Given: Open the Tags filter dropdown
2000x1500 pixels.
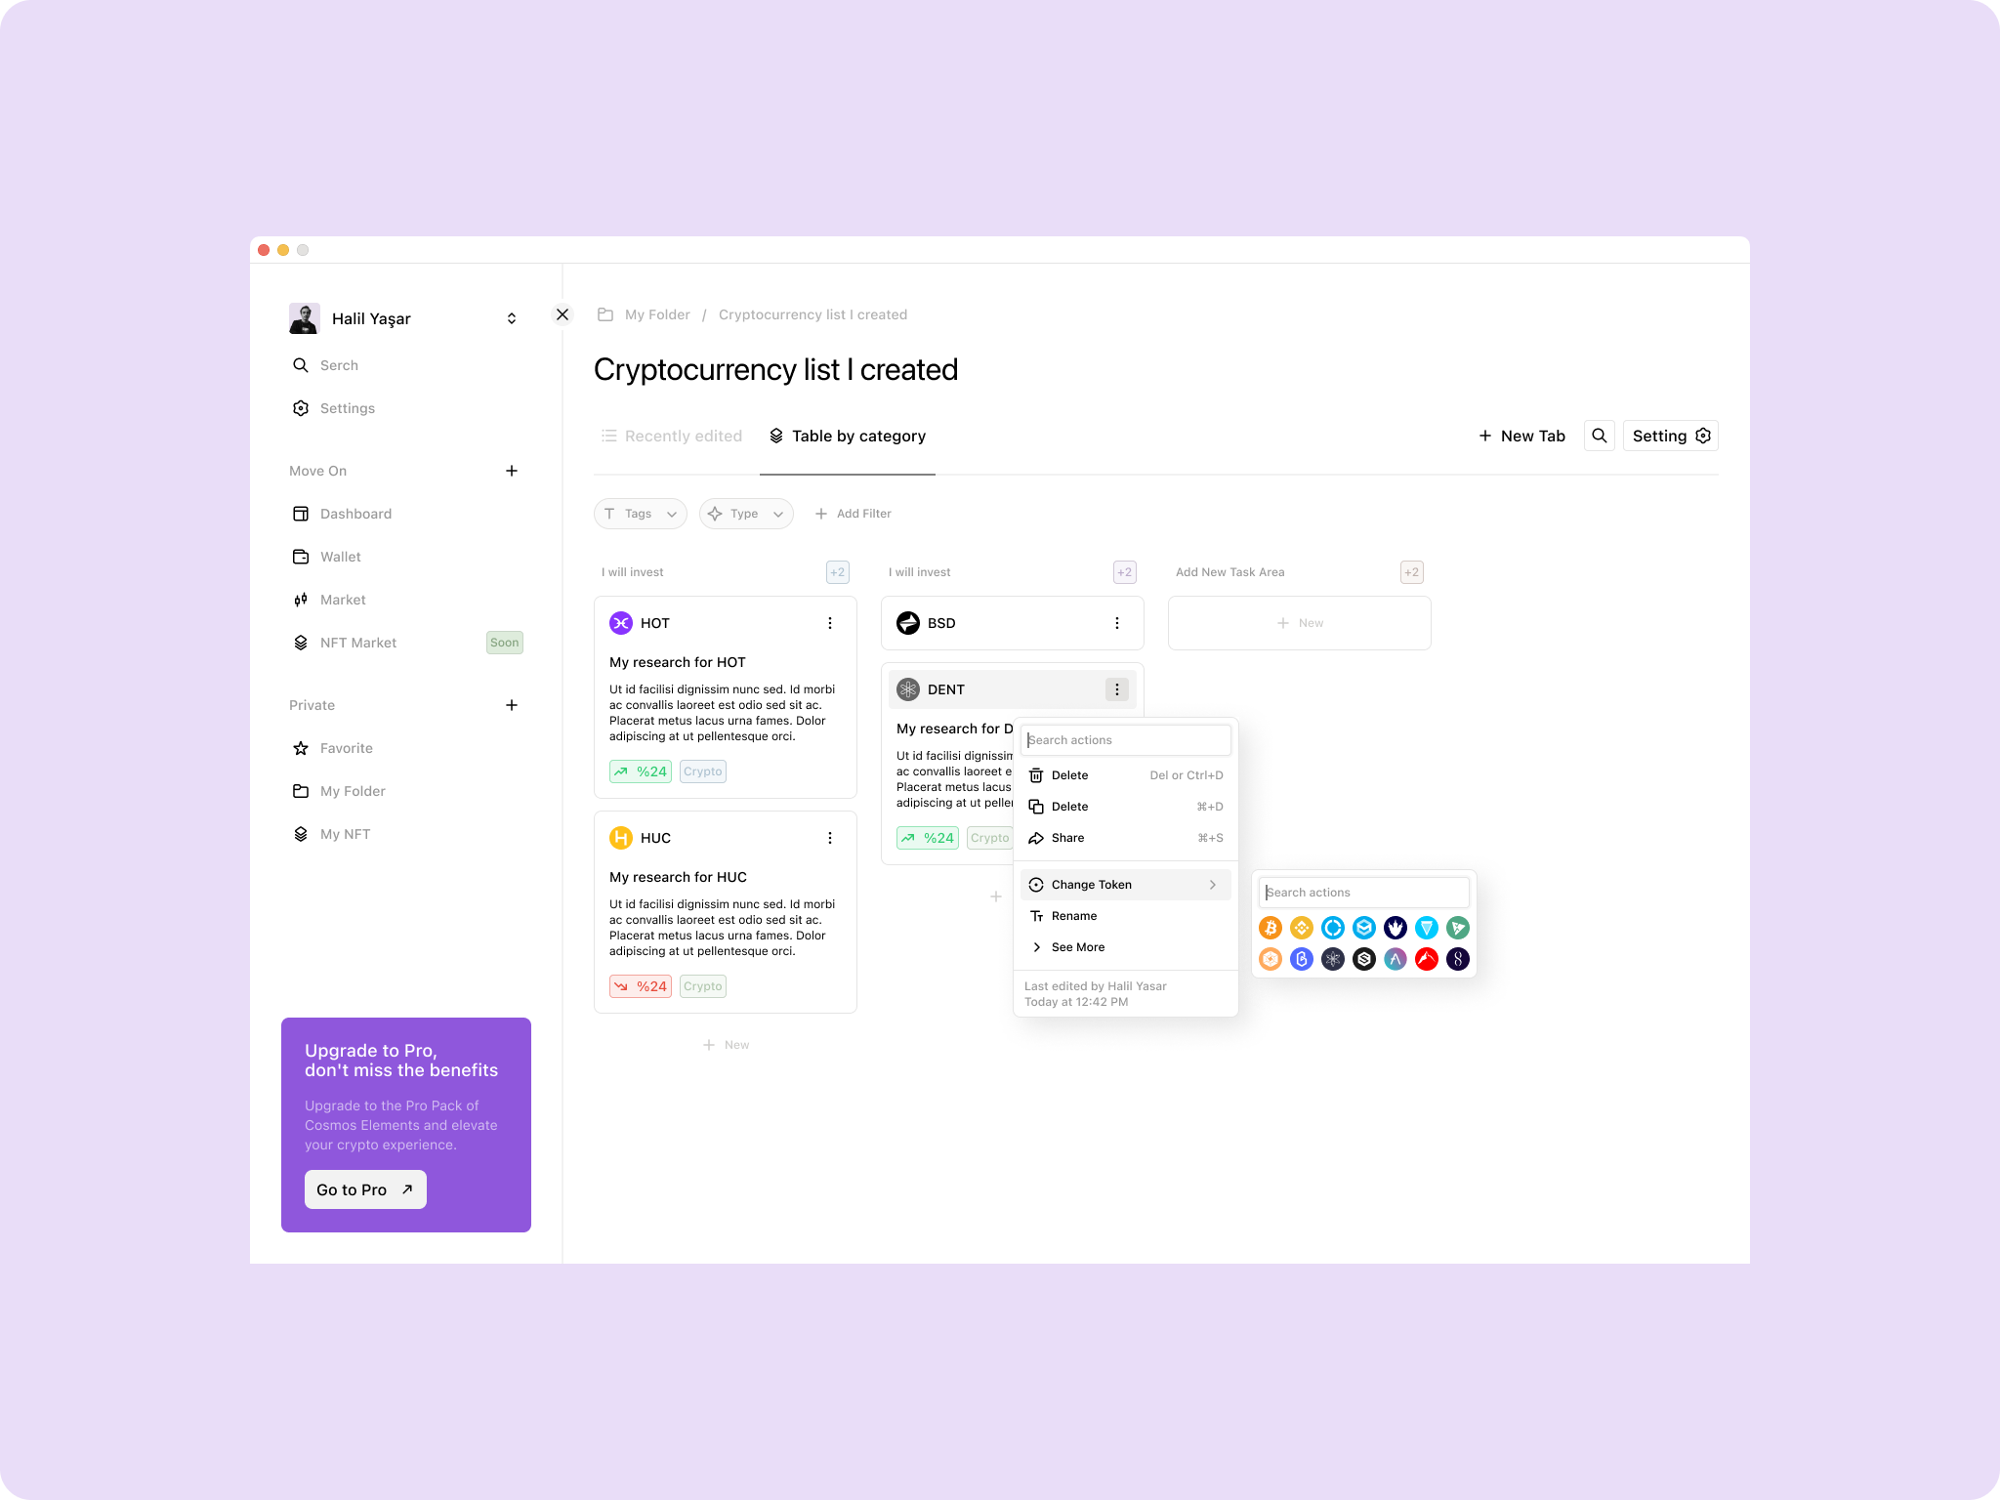Looking at the screenshot, I should (640, 513).
